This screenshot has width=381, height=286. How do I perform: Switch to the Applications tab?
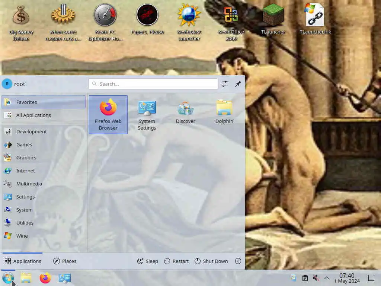(x=23, y=261)
